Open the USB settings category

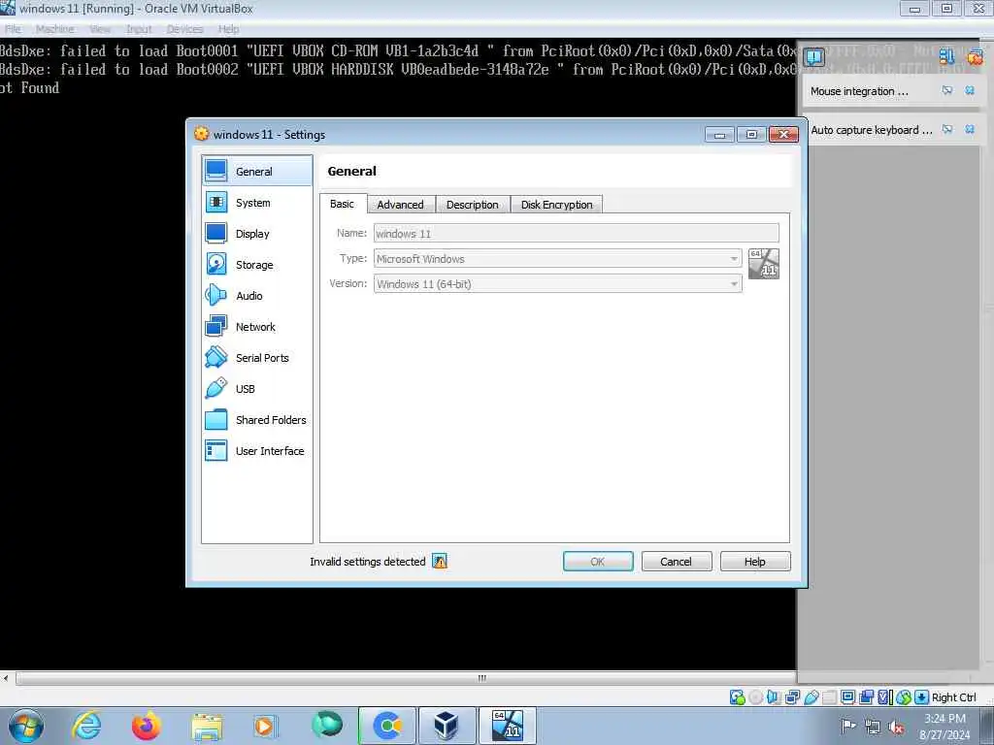click(x=256, y=389)
